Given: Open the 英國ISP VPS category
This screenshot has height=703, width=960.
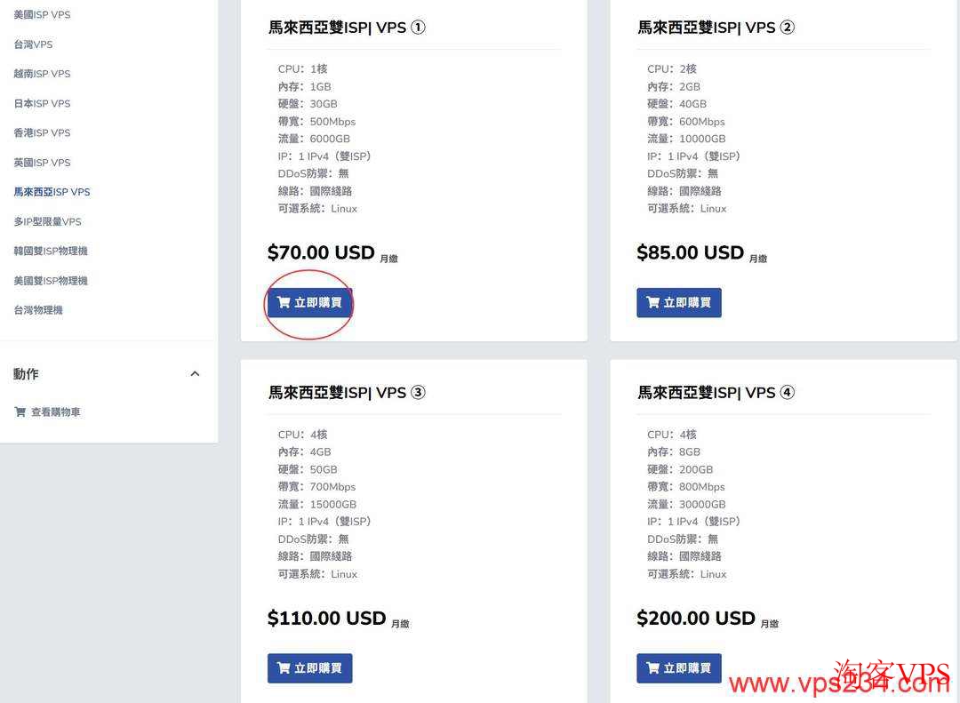Looking at the screenshot, I should click(x=42, y=162).
